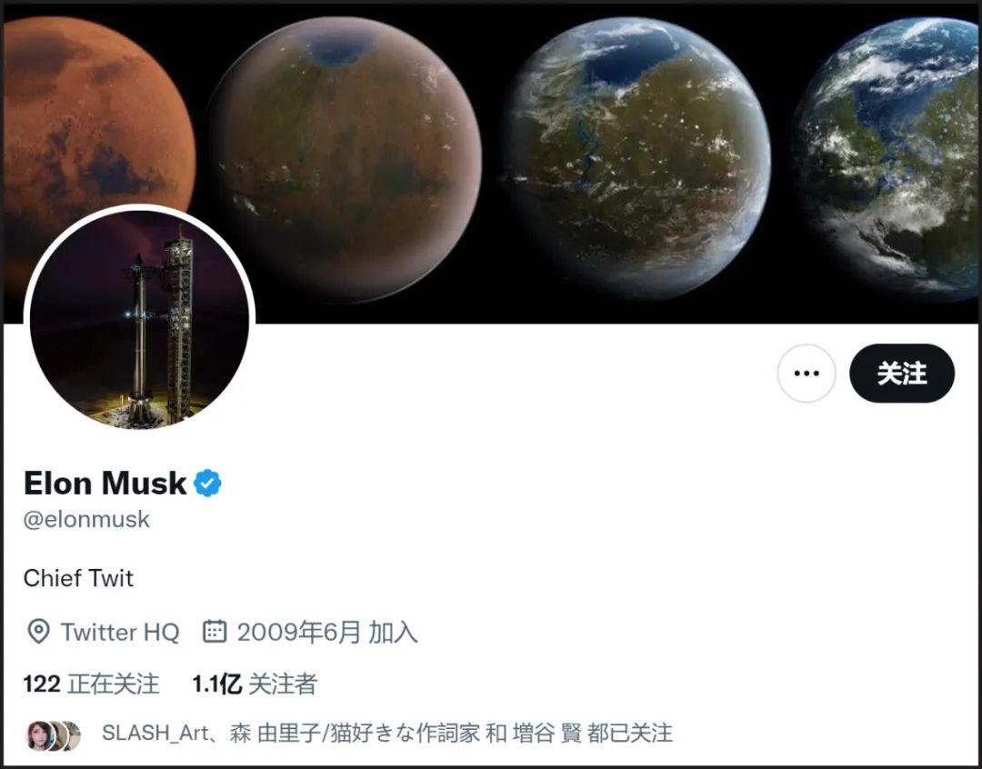Click the blue verified badge icon

tap(207, 483)
